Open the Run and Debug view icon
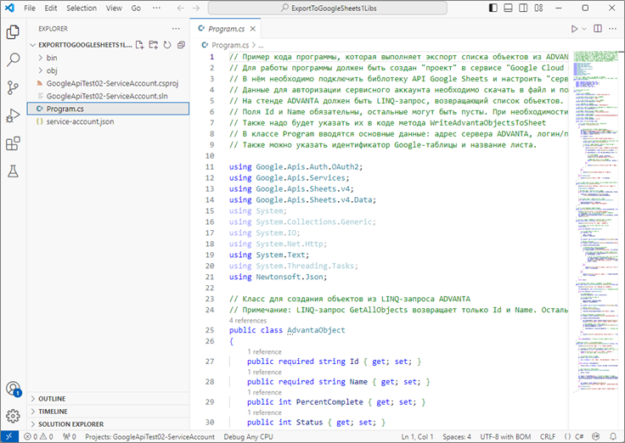The width and height of the screenshot is (625, 443). (x=13, y=115)
